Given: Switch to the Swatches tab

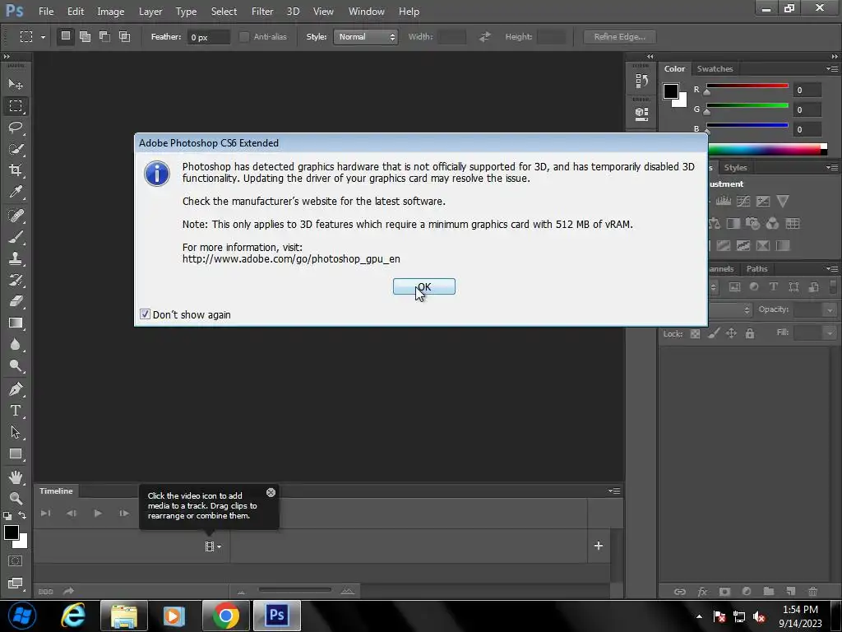Looking at the screenshot, I should pos(715,69).
